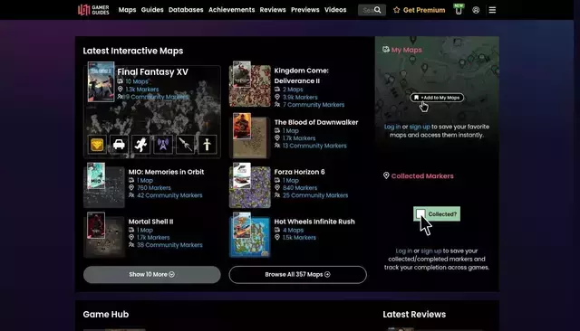Select the tomb cross marker icon
The width and height of the screenshot is (580, 331).
click(208, 145)
